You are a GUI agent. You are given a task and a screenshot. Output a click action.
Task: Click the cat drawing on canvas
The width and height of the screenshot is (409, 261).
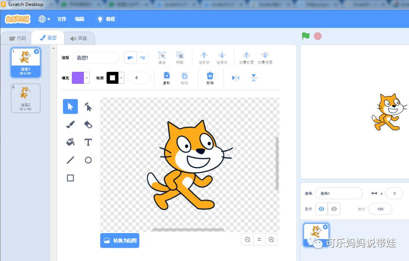click(190, 165)
